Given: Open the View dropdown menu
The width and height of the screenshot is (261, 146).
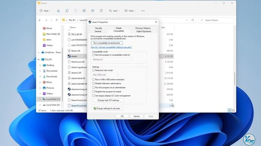Looking at the screenshot, I should point(130,11).
